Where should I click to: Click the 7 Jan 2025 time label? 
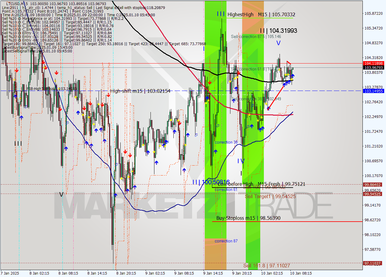pos(10,273)
